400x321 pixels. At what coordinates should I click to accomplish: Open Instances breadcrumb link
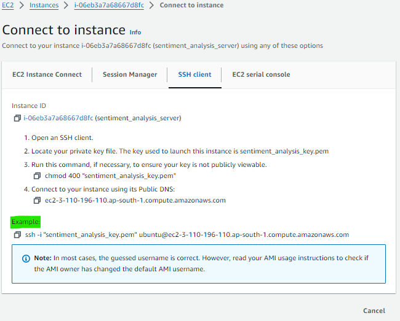click(44, 5)
